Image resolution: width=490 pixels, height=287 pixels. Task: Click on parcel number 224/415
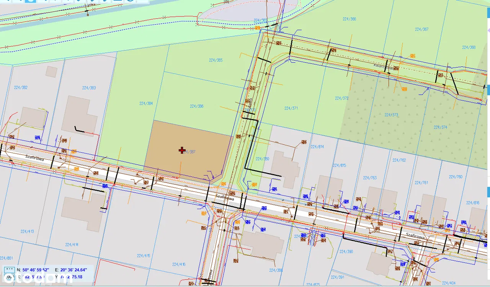[144, 255]
